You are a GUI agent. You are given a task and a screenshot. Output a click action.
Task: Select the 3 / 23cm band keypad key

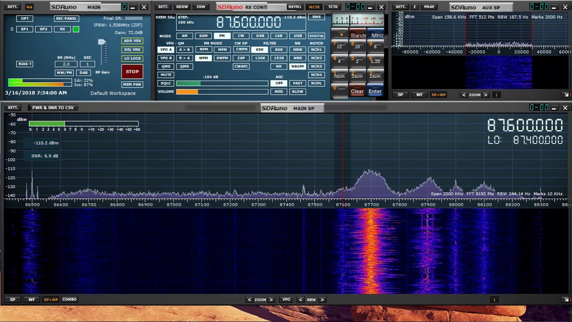375,75
